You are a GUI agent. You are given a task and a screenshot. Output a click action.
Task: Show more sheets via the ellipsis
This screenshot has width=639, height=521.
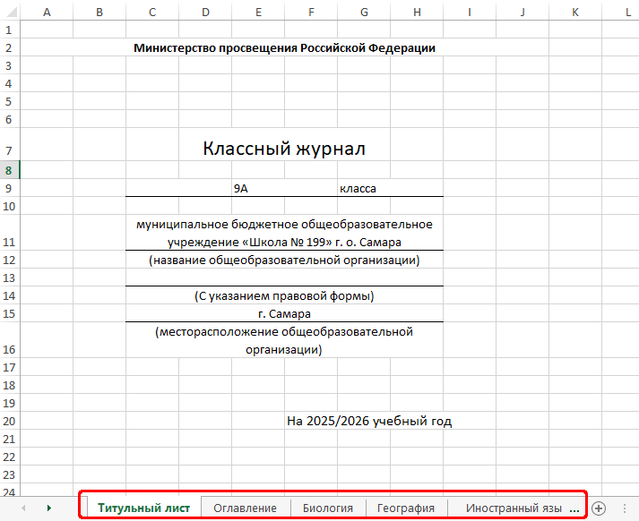574,508
